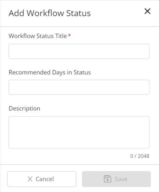Click the 0 / 2048 character counter
Image resolution: width=159 pixels, height=192 pixels.
click(140, 156)
